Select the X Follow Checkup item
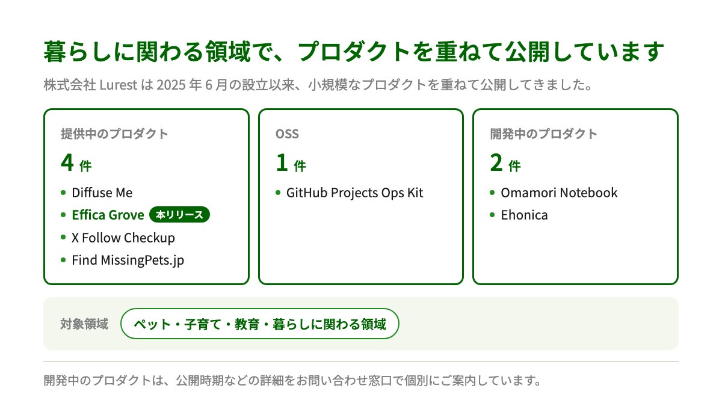 [123, 238]
